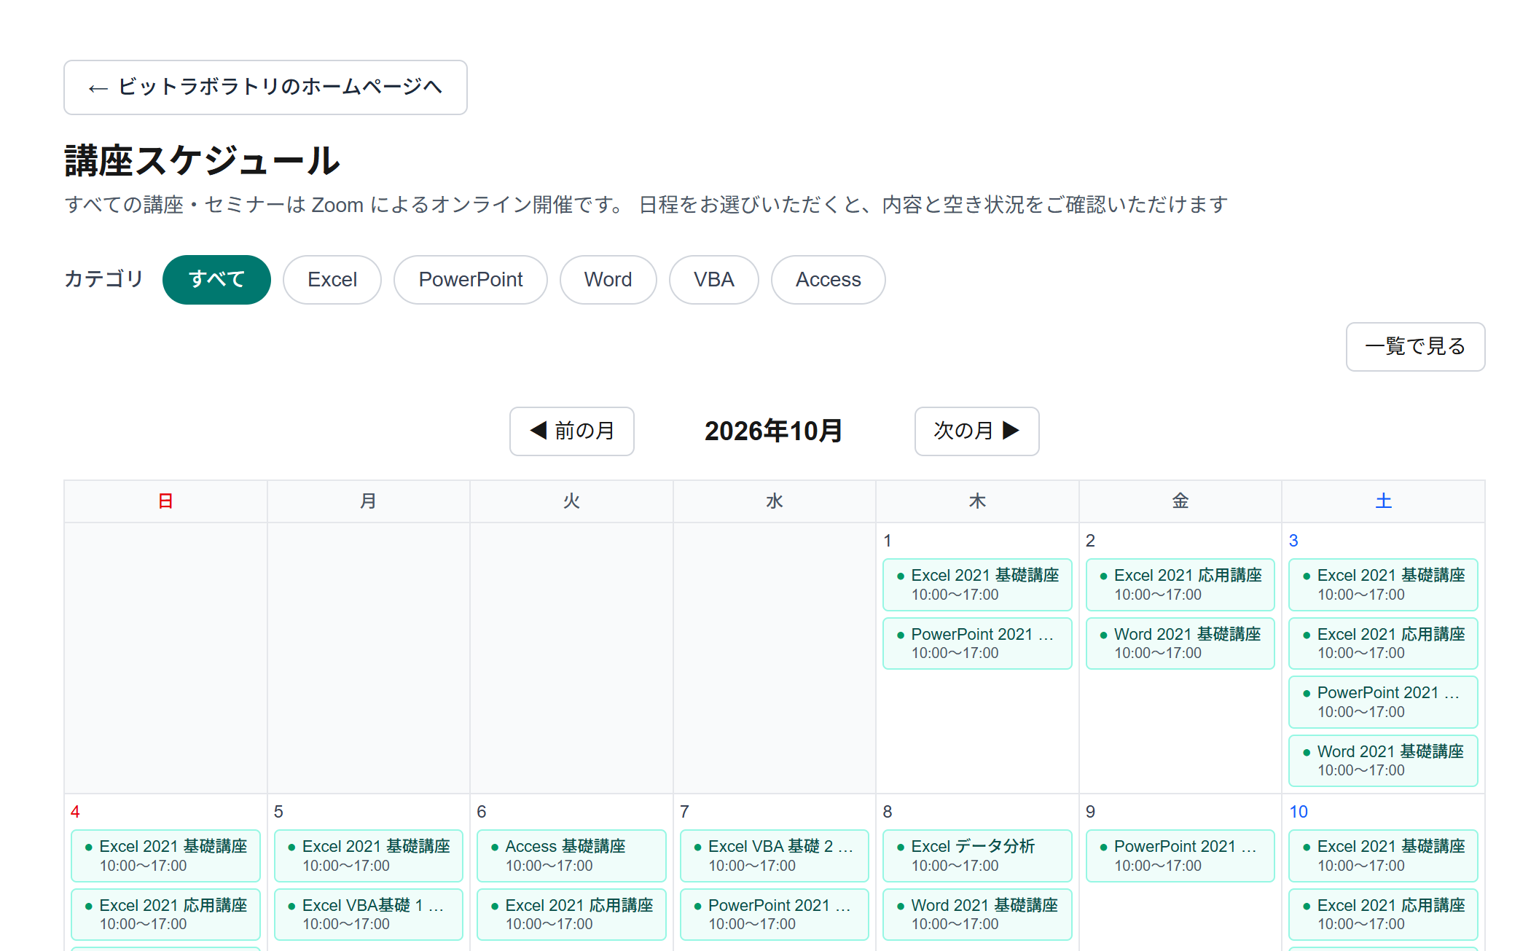Open Access 基礎講座 on October 6

tap(571, 856)
